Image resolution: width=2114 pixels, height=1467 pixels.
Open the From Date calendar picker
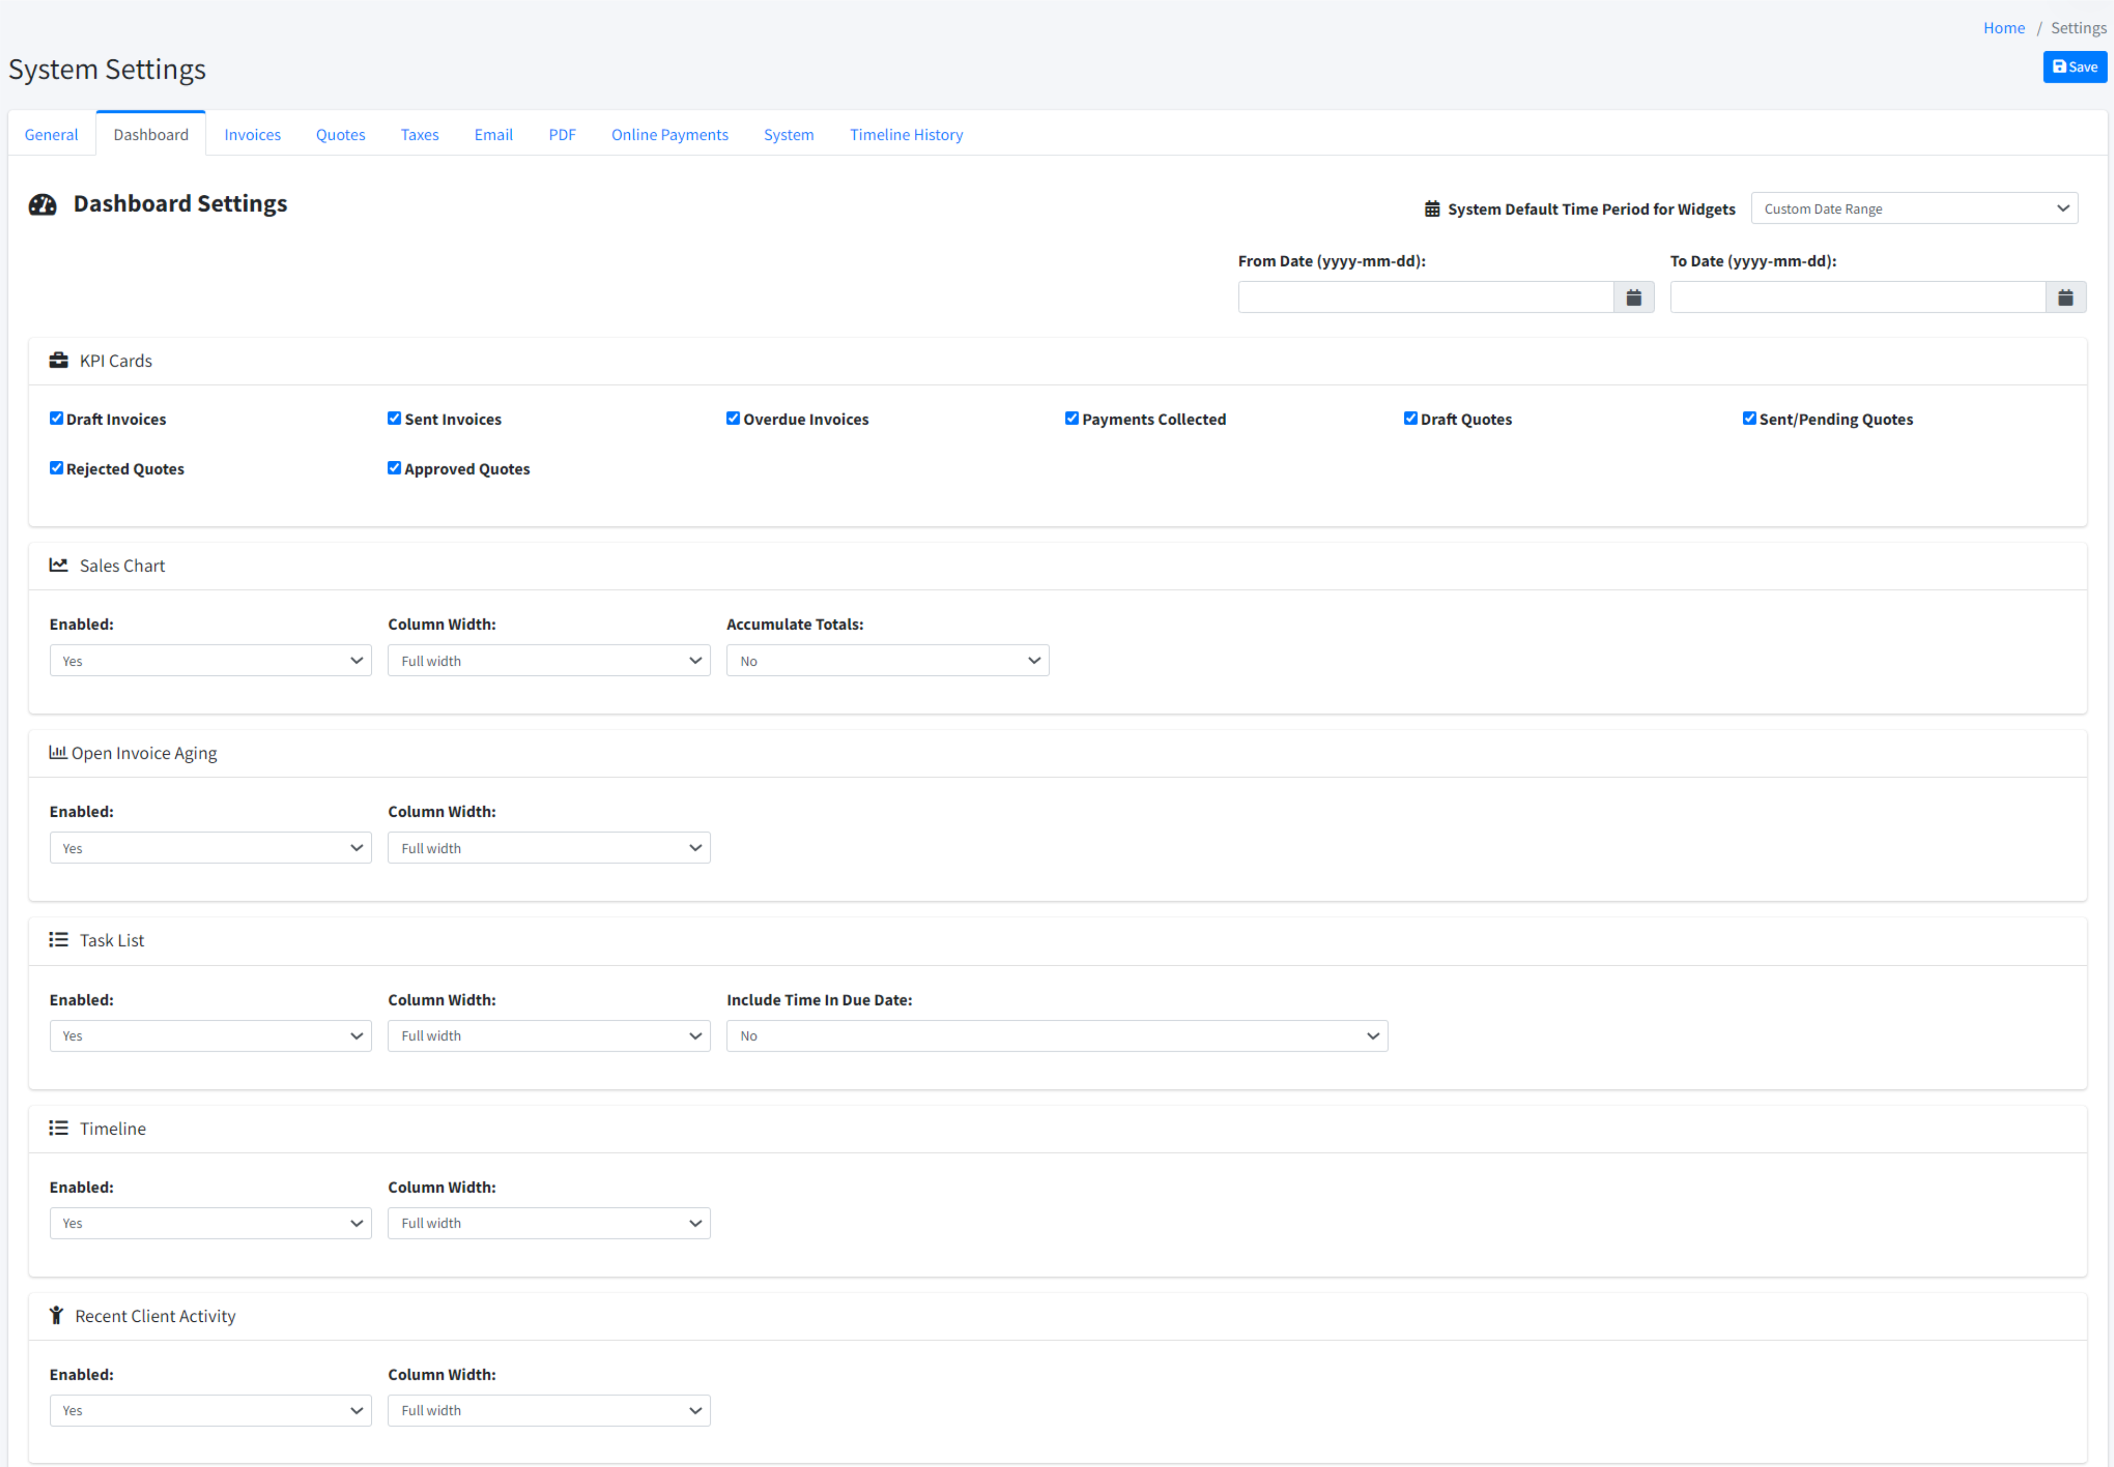[x=1633, y=297]
